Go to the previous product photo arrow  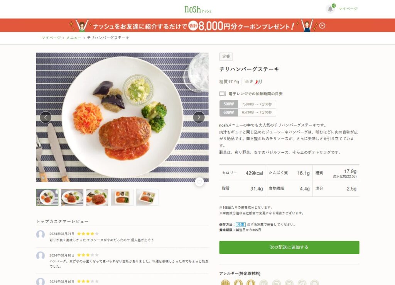point(46,117)
